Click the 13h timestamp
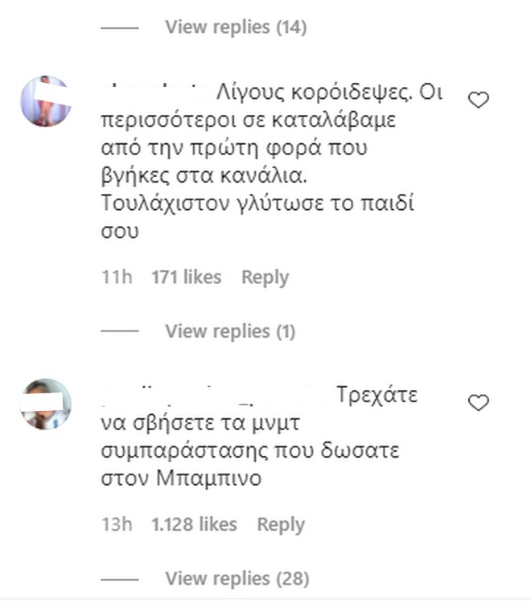Screen dimensions: 531x608 (x=117, y=524)
